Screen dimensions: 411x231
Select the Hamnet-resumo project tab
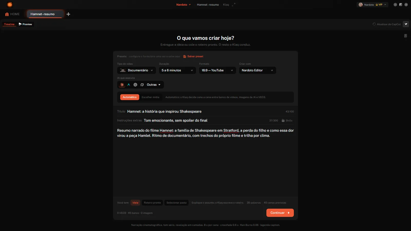tap(45, 14)
